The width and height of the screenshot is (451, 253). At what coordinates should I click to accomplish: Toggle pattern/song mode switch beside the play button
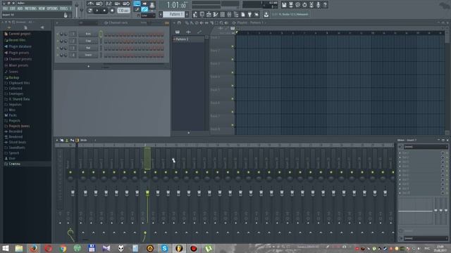[90, 11]
